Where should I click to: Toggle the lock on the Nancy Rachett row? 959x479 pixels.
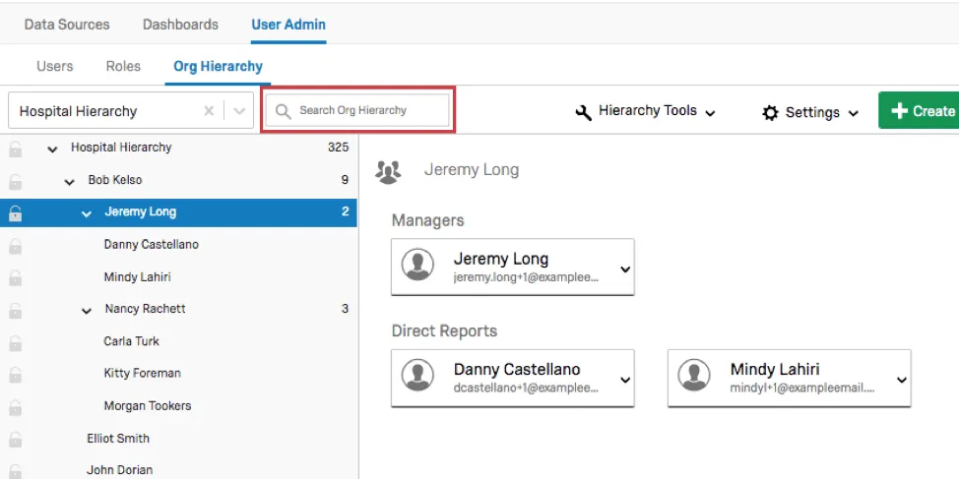pos(15,310)
